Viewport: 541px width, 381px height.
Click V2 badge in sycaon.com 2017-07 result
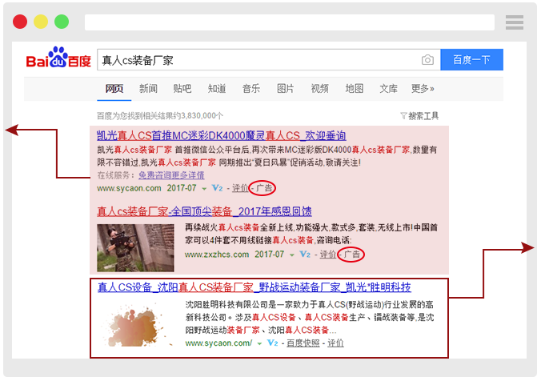[218, 188]
